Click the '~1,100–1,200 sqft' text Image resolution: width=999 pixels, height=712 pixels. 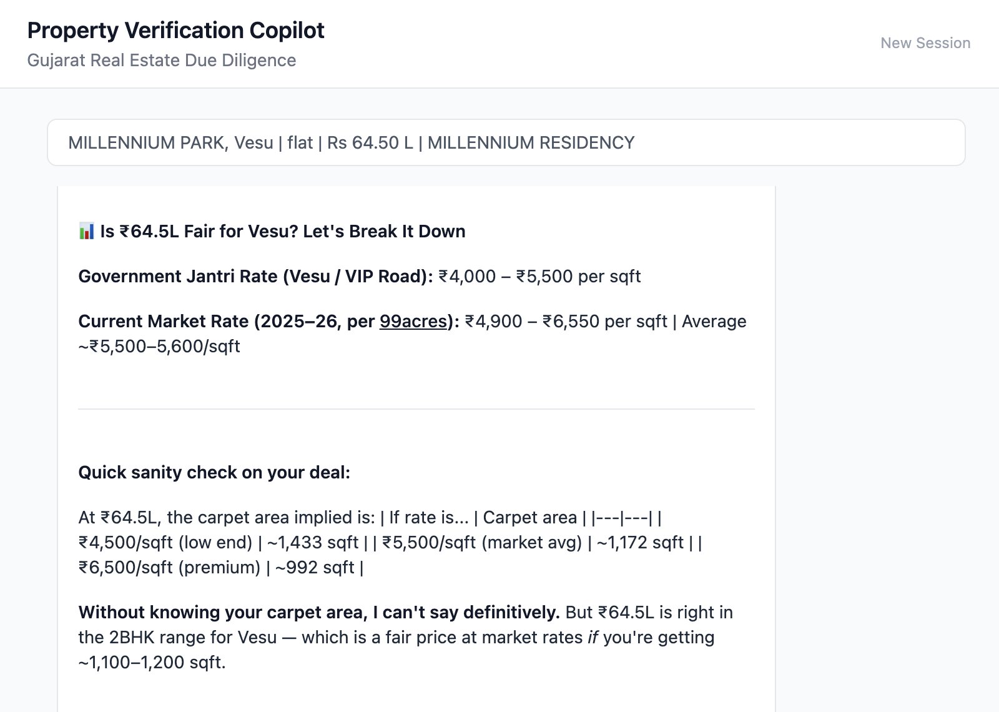pos(152,663)
